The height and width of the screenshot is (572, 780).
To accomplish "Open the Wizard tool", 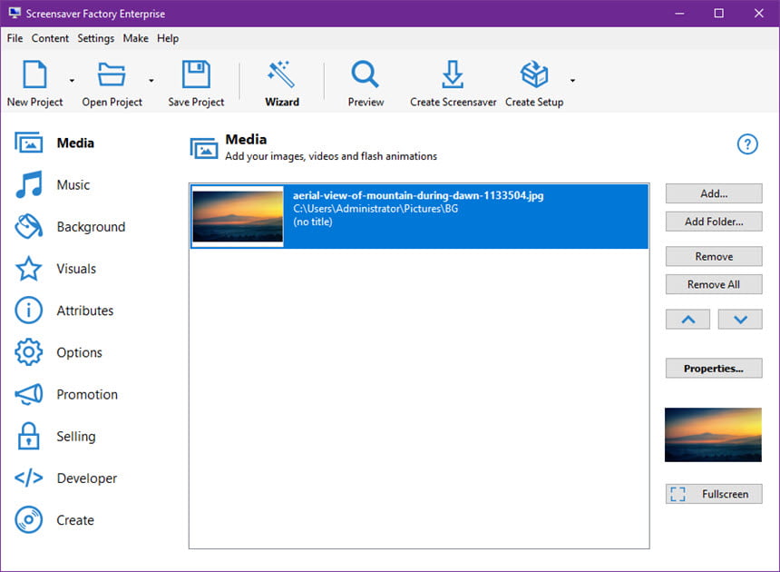I will (x=281, y=84).
